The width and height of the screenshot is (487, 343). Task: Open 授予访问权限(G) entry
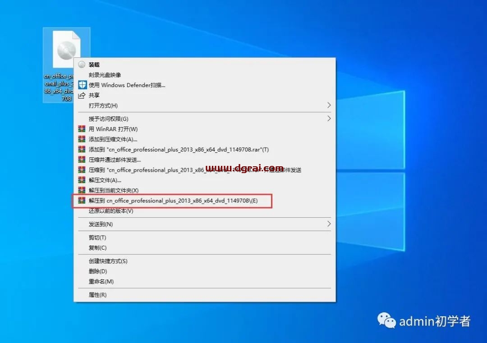tap(205, 119)
